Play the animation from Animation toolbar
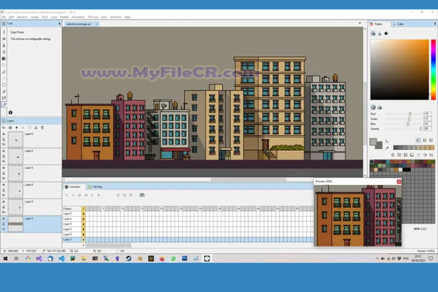 coord(66,195)
